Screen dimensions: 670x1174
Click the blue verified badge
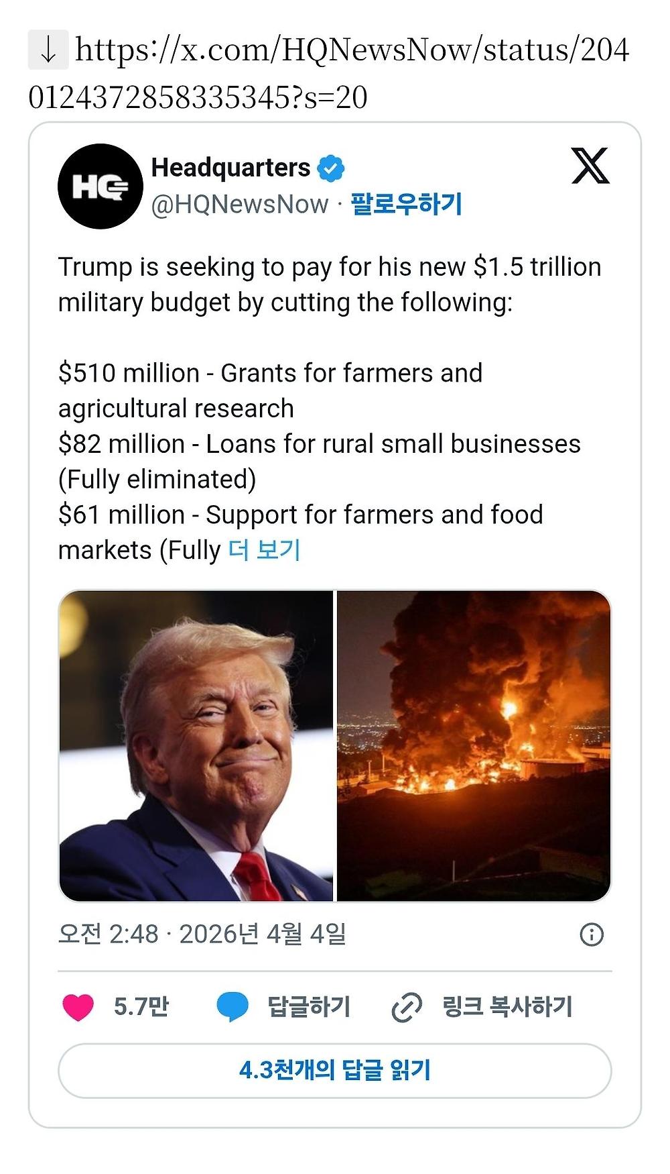331,168
